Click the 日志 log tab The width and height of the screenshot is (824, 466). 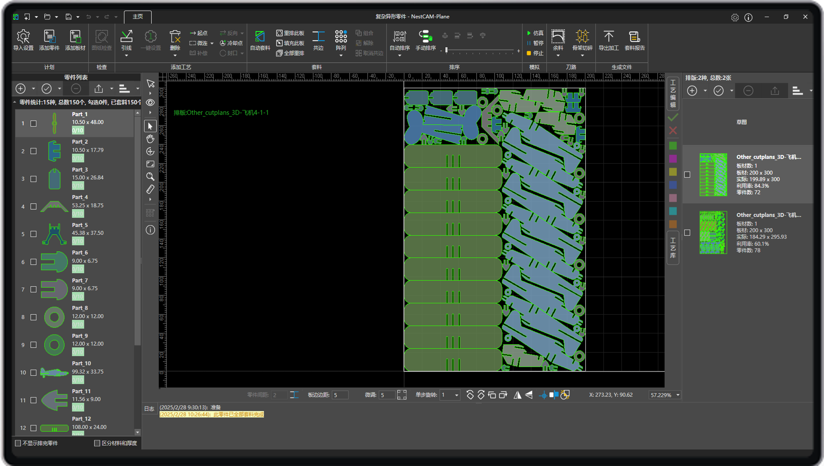click(x=149, y=409)
